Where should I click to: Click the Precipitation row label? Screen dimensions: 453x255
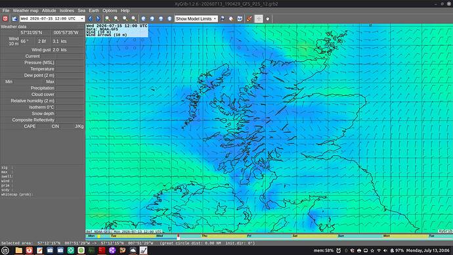point(43,88)
